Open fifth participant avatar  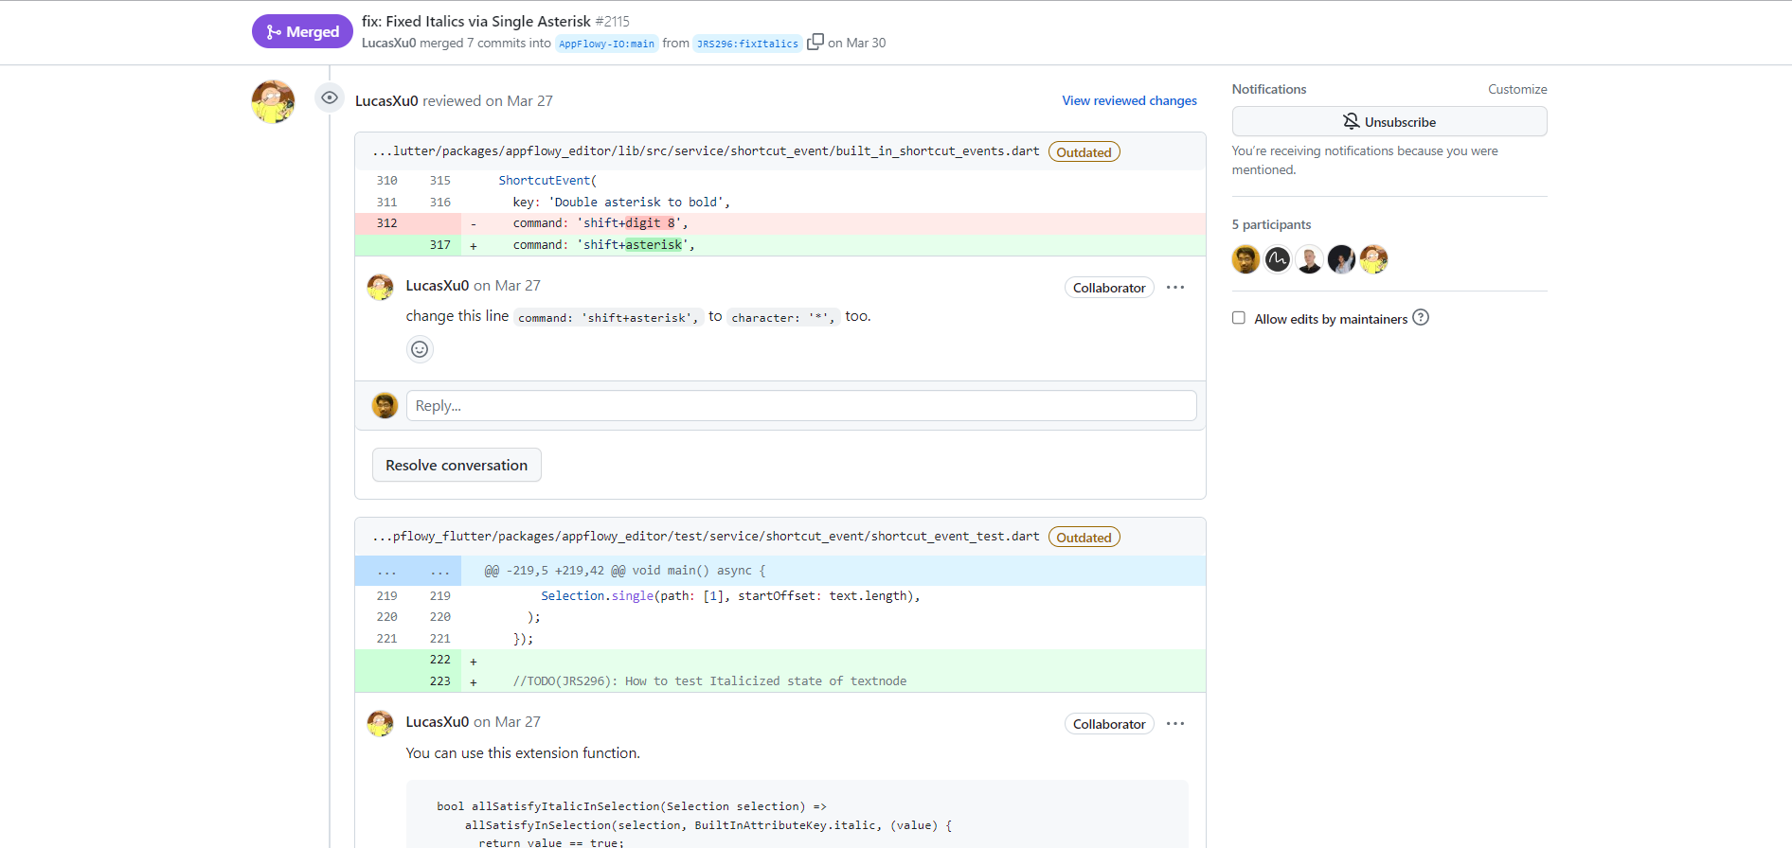pos(1373,258)
